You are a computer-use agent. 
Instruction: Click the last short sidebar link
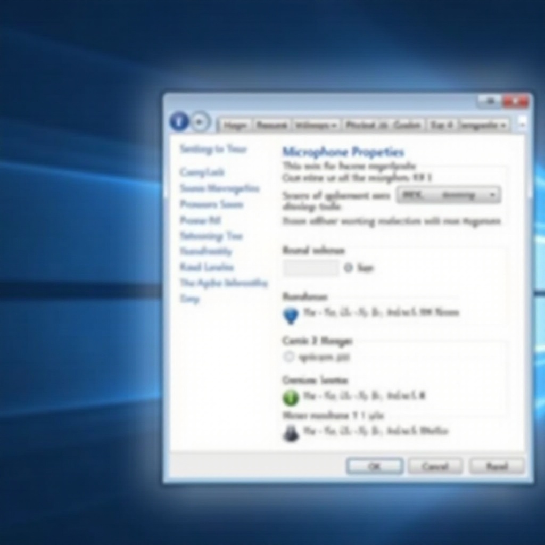click(x=190, y=299)
